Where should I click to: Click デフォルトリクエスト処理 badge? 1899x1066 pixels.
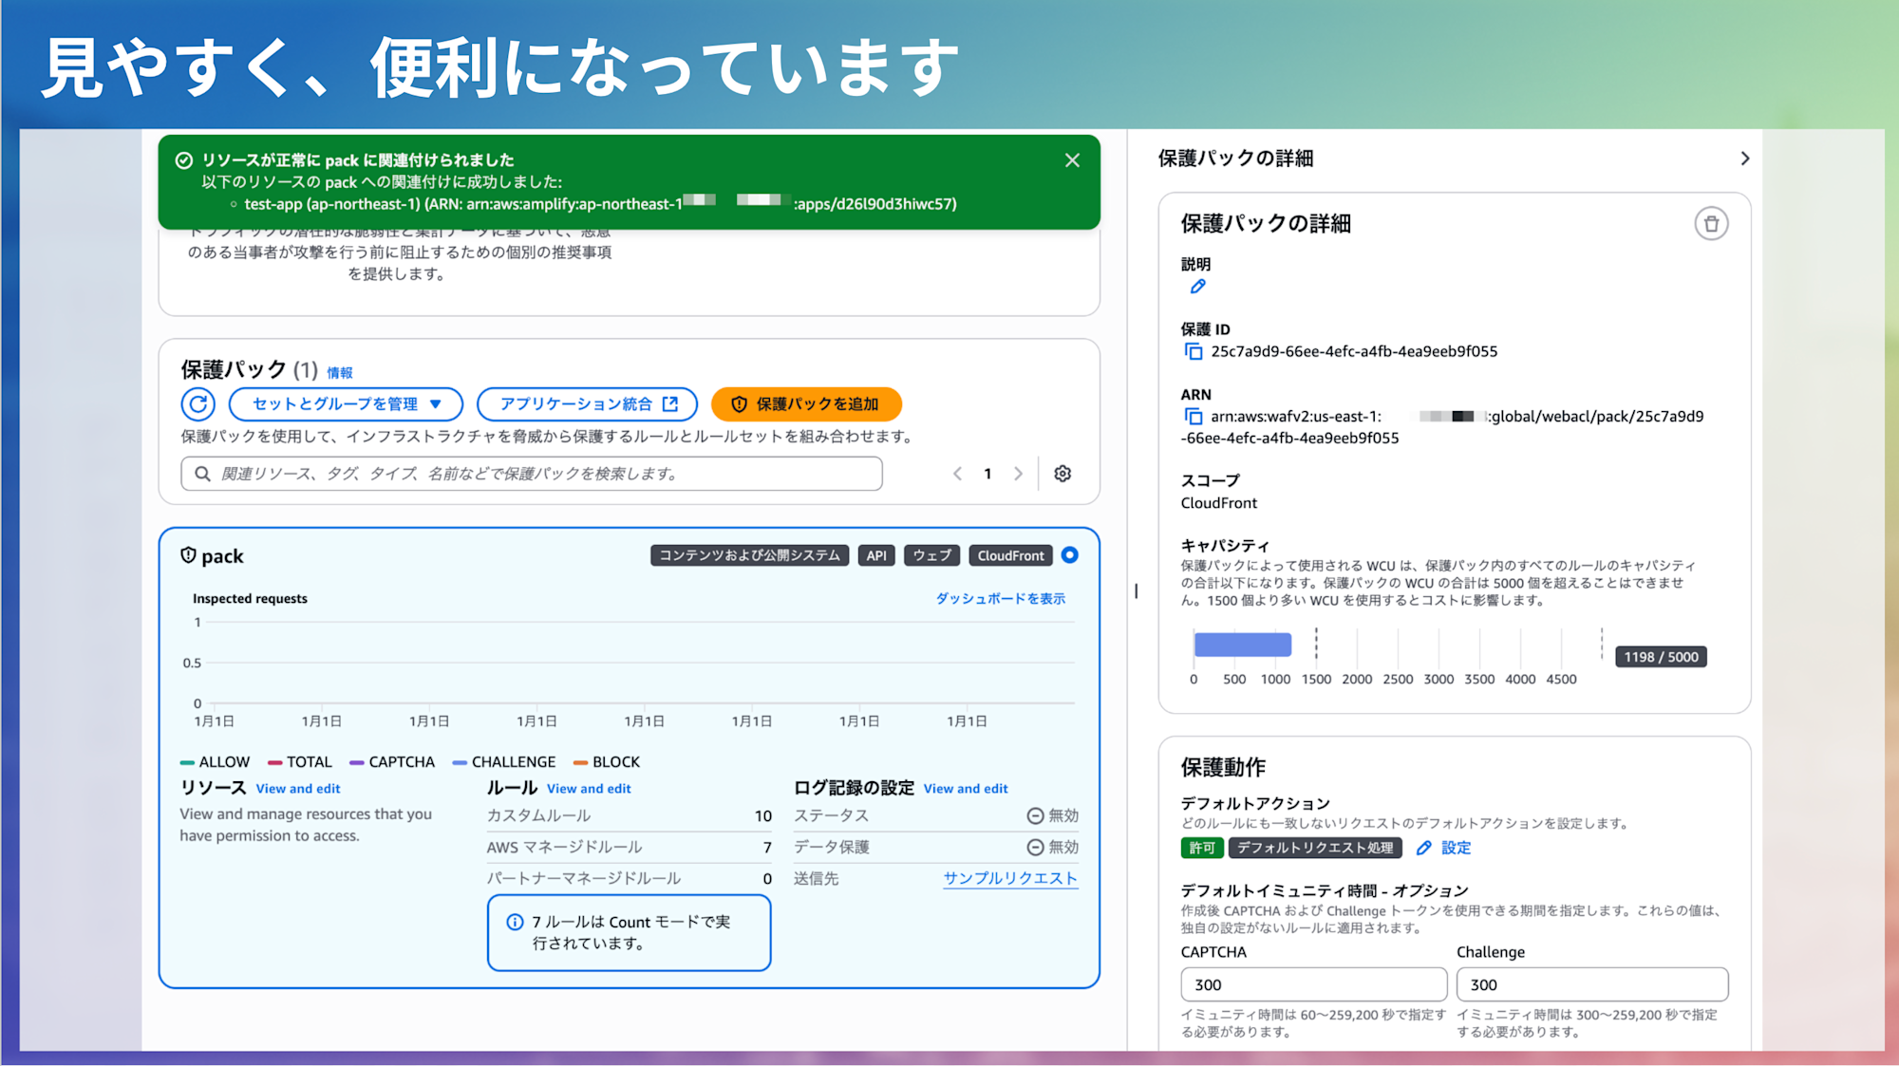pos(1315,849)
